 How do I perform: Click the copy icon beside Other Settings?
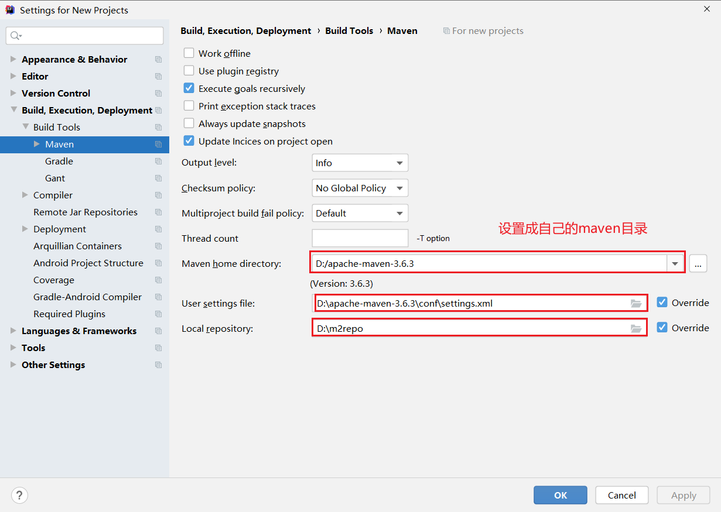point(158,365)
